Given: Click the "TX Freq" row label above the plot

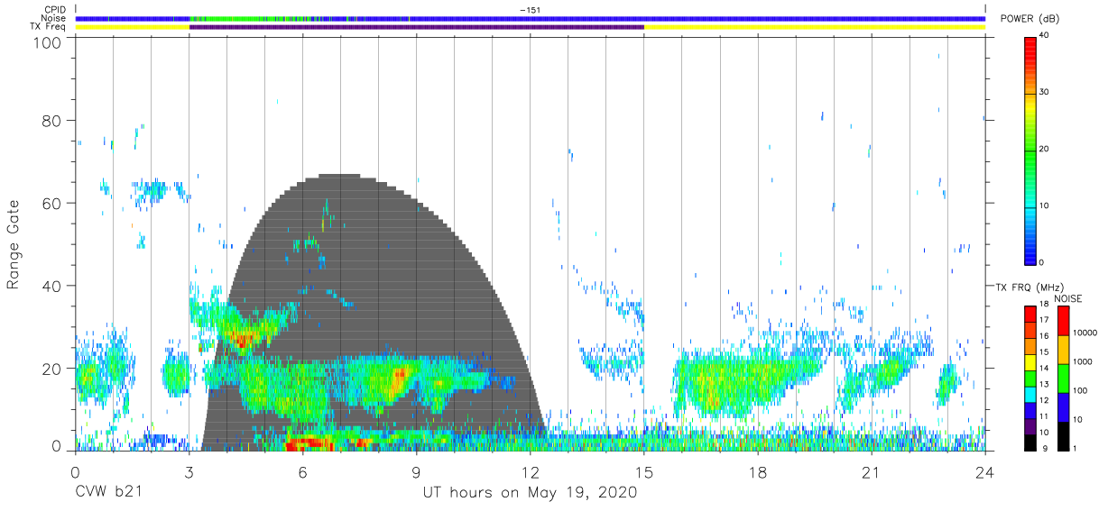Looking at the screenshot, I should pos(49,27).
